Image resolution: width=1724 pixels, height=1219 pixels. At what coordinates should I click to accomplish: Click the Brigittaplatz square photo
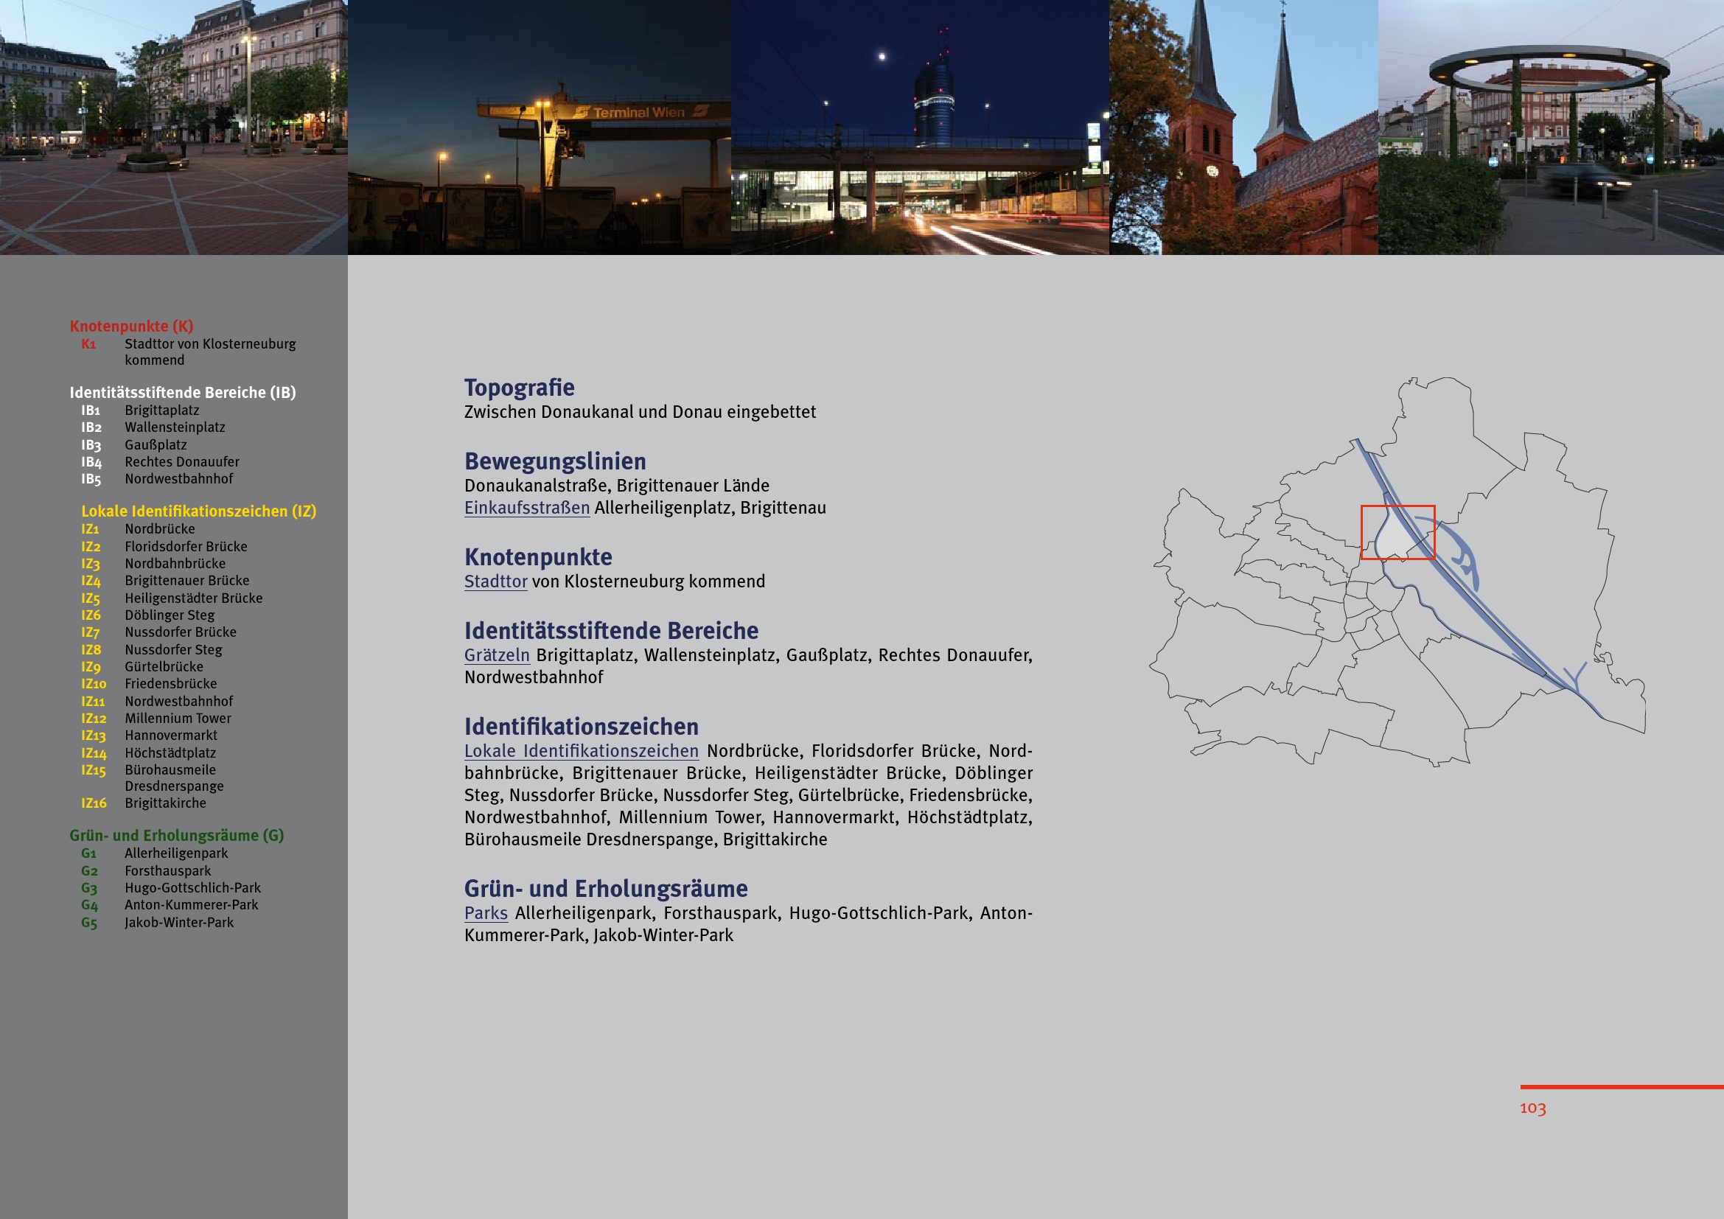[173, 127]
